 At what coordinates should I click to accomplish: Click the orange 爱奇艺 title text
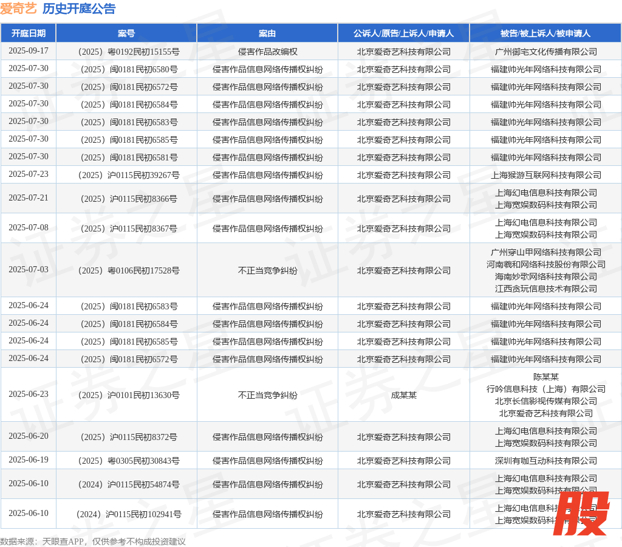pos(18,9)
